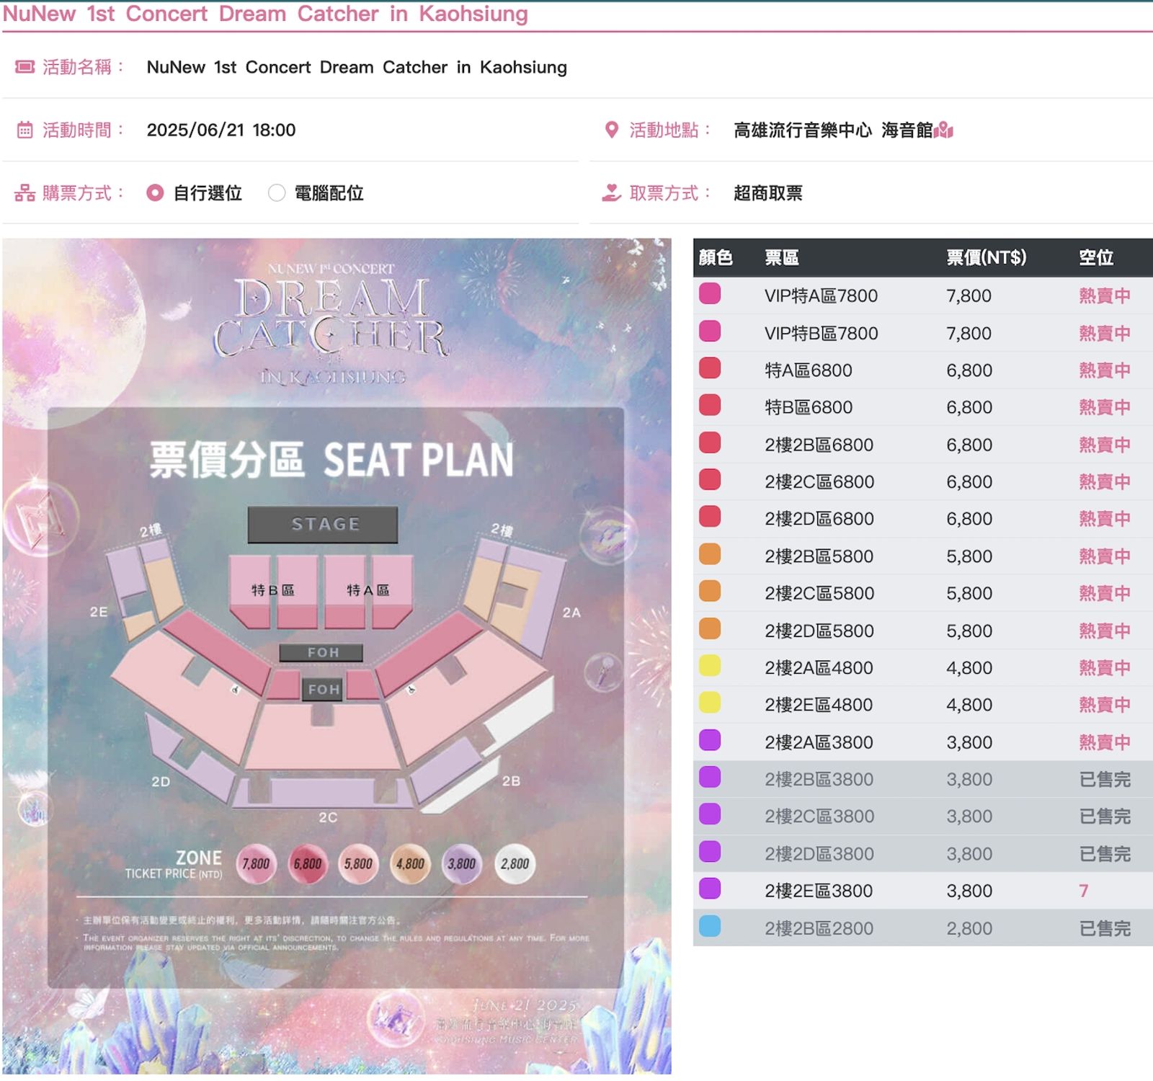Click the yellow swatch for 2樓2A區4800
Viewport: 1153px width, 1081px height.
click(x=710, y=666)
